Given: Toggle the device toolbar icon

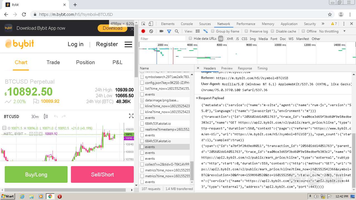Looking at the screenshot, I should [151, 24].
